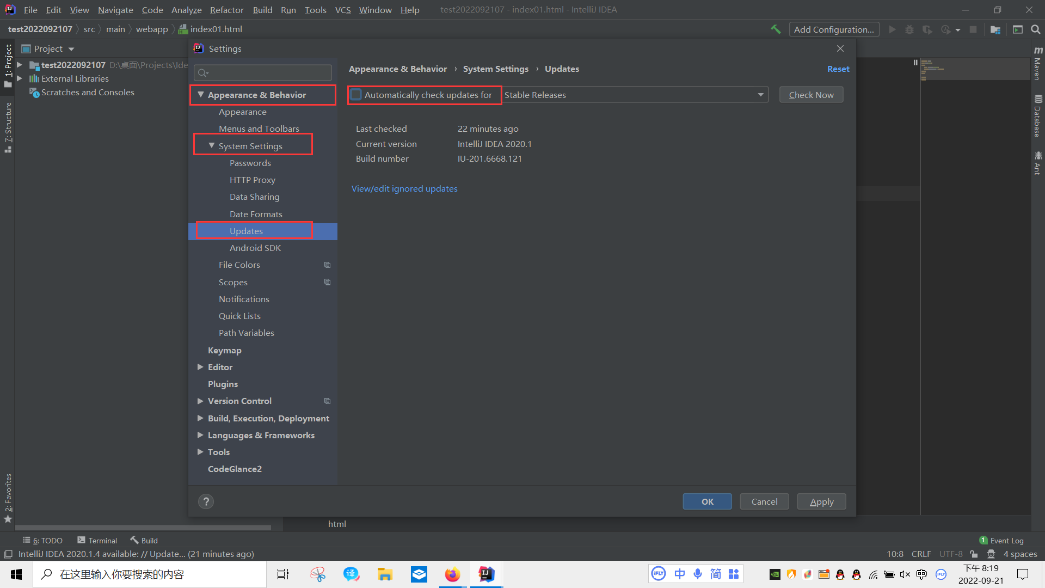Viewport: 1045px width, 588px height.
Task: Open the Stable Releases dropdown
Action: pyautogui.click(x=634, y=95)
